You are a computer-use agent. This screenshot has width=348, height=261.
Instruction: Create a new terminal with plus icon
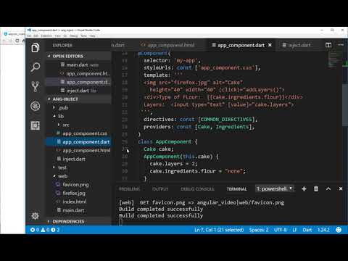pyautogui.click(x=304, y=188)
